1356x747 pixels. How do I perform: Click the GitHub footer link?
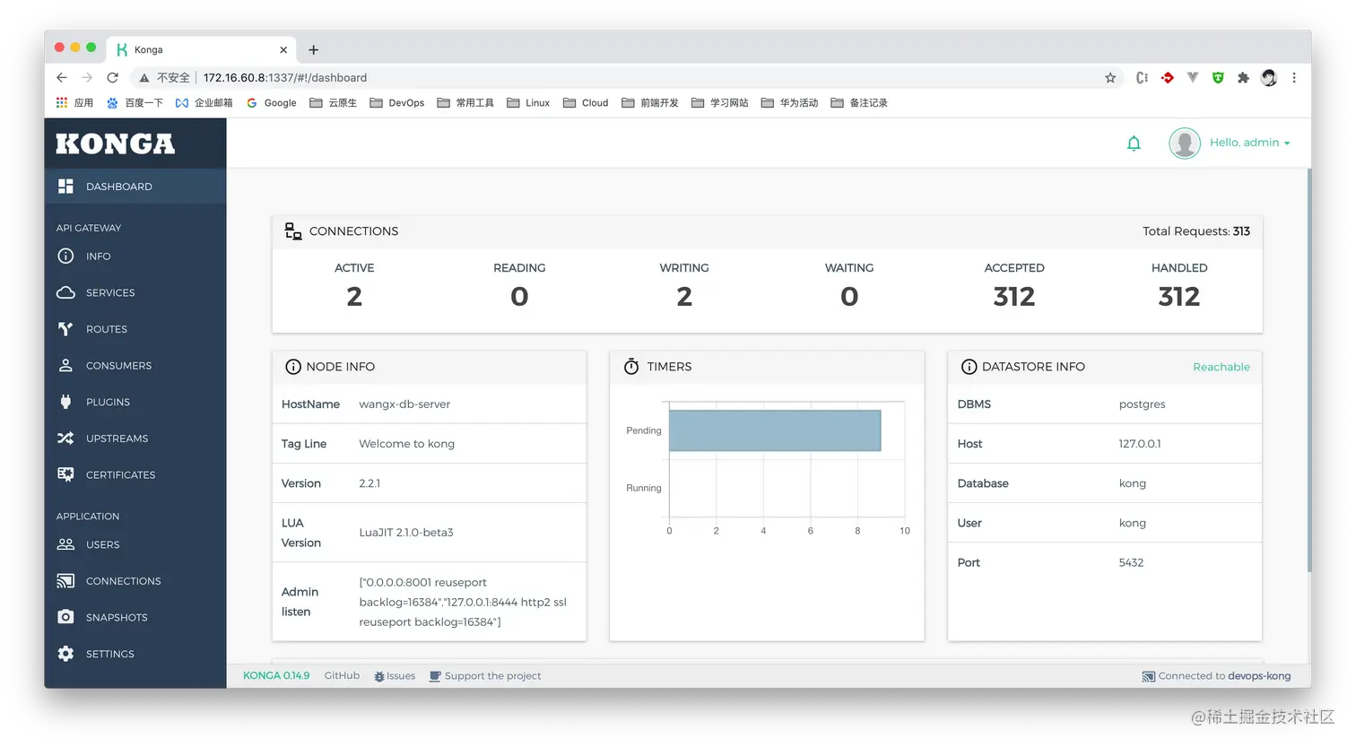tap(342, 675)
